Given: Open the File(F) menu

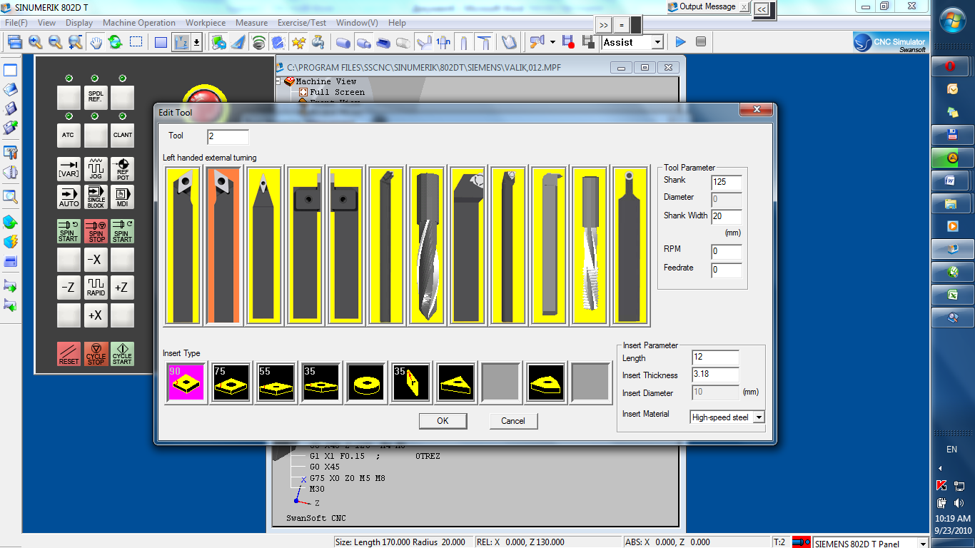Looking at the screenshot, I should [x=16, y=23].
